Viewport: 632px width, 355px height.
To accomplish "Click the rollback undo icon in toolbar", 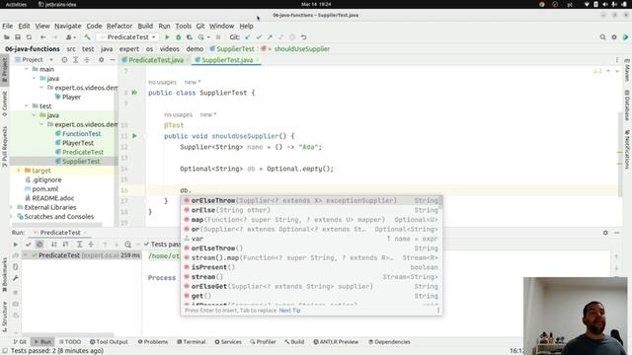I will coord(303,37).
